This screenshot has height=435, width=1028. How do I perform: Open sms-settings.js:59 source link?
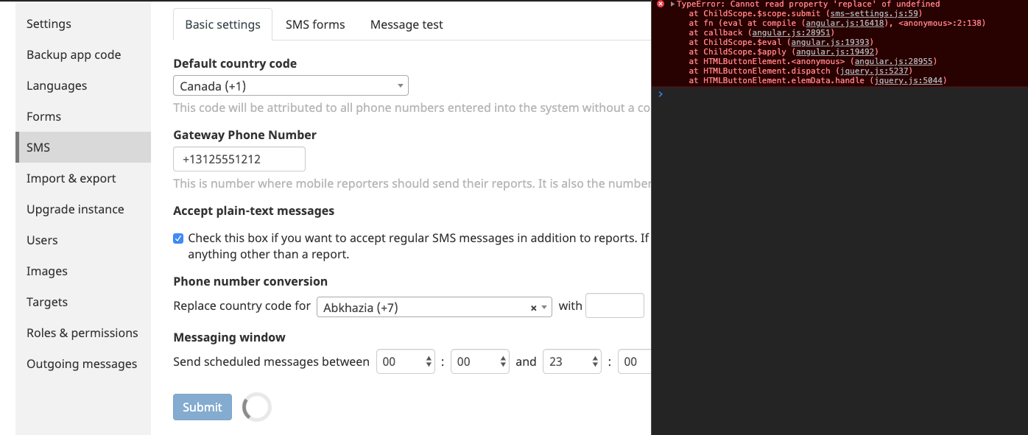[873, 13]
